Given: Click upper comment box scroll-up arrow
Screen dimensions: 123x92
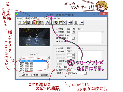Looking at the screenshot, I should coord(103,33).
